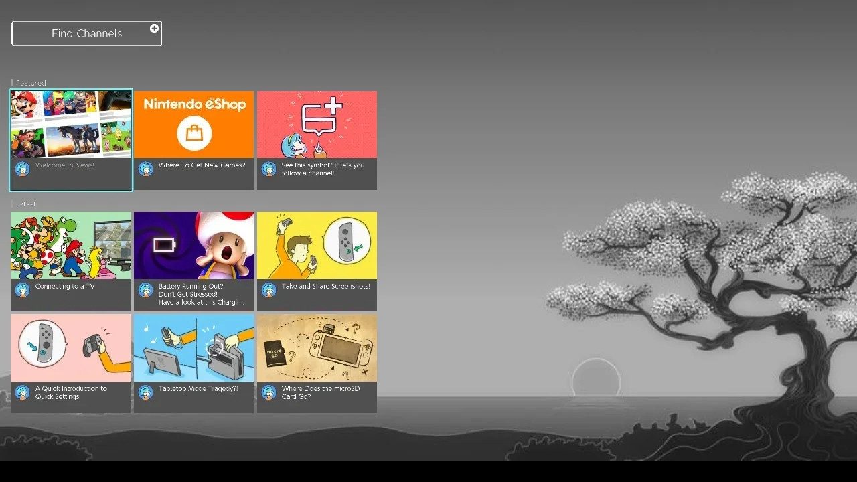The width and height of the screenshot is (857, 482).
Task: Select the 'Connecting to a TV' title
Action: click(x=65, y=287)
